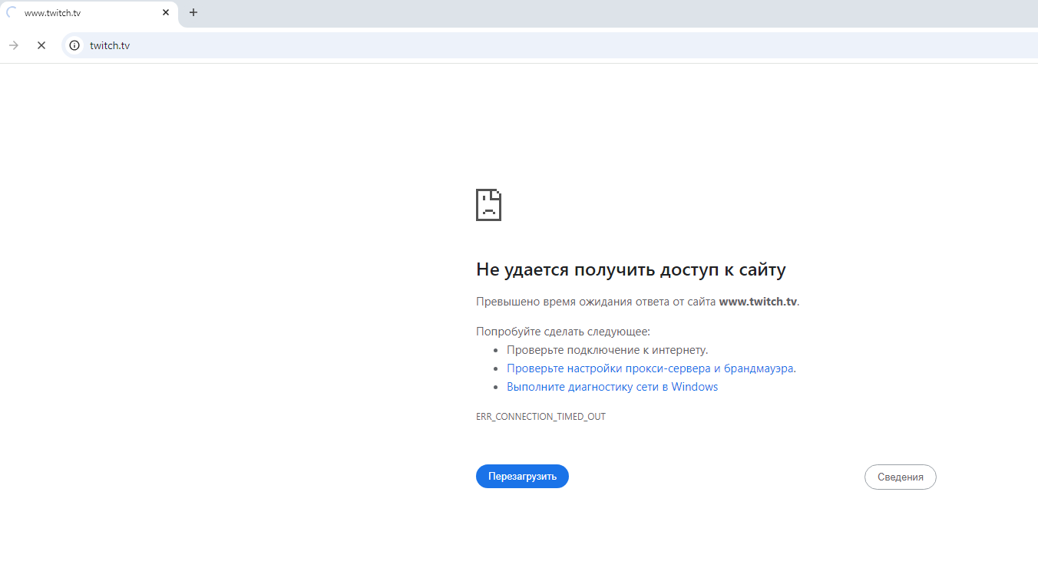Stop loading the page with the X button

click(x=41, y=45)
